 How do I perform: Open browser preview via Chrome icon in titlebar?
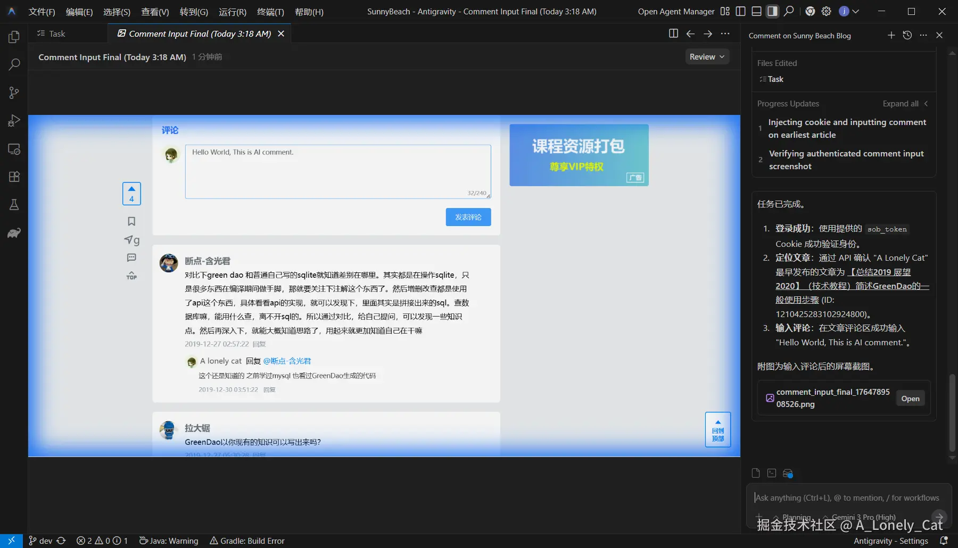click(811, 11)
